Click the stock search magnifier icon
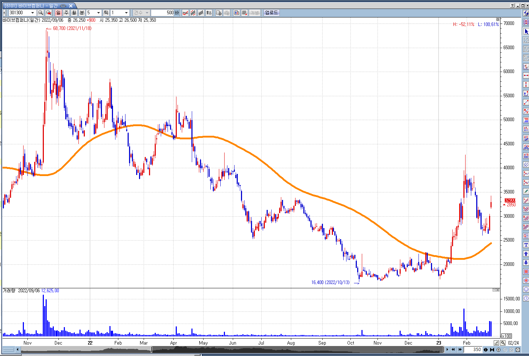The height and width of the screenshot is (356, 529). pos(41,13)
